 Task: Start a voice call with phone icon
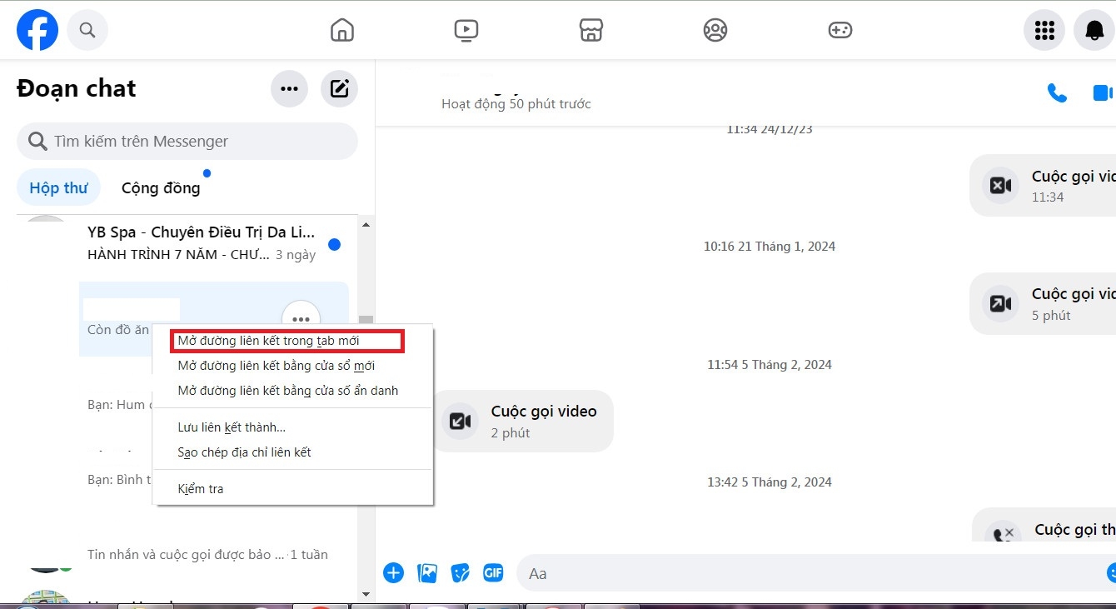tap(1057, 92)
